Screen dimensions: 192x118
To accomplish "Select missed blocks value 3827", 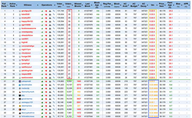I will pyautogui.click(x=79, y=99).
